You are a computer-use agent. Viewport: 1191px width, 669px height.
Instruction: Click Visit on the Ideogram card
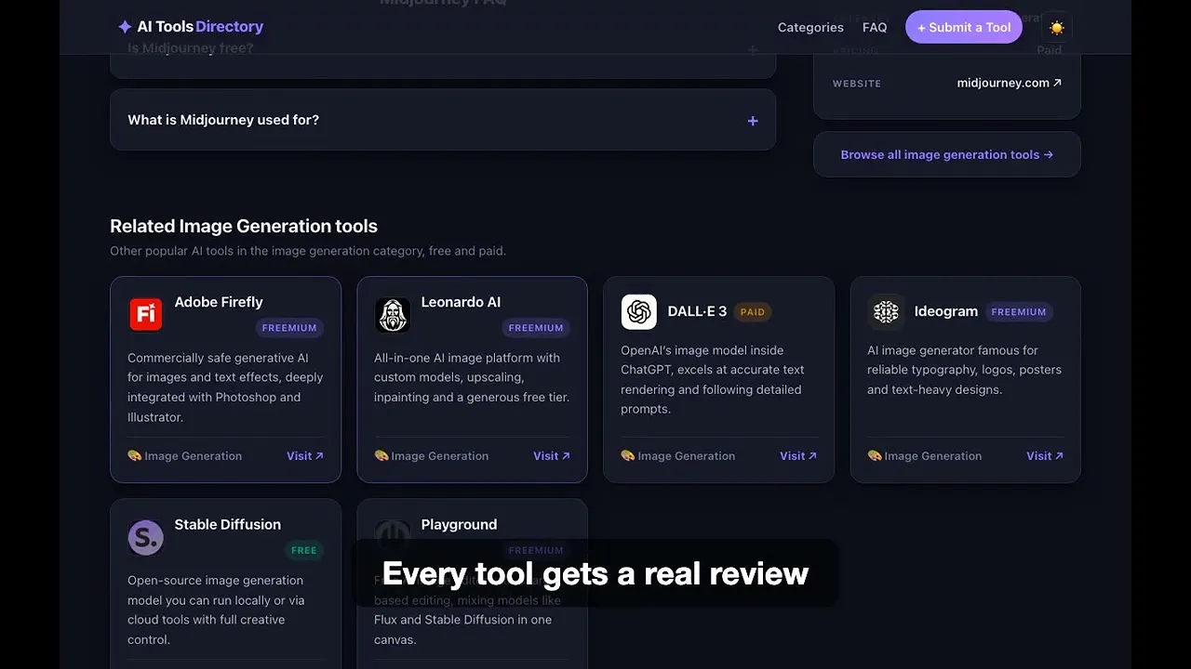(1045, 455)
